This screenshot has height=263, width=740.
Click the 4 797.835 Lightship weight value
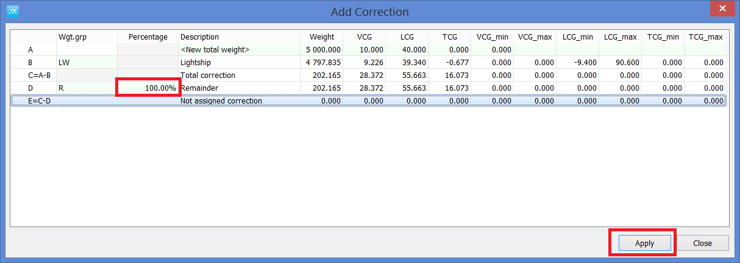(321, 62)
